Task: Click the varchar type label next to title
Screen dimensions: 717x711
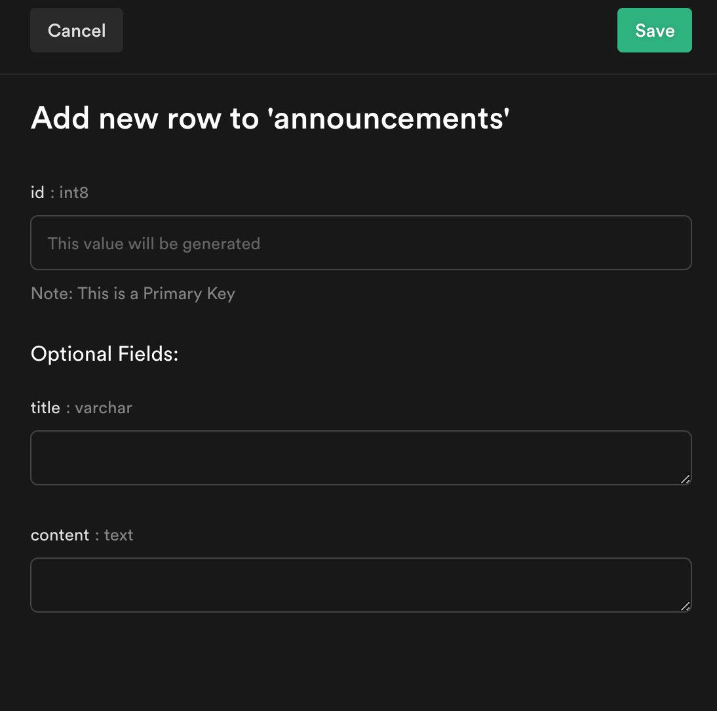Action: click(x=103, y=407)
